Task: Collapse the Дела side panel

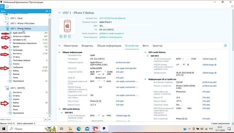Action: coord(47,11)
